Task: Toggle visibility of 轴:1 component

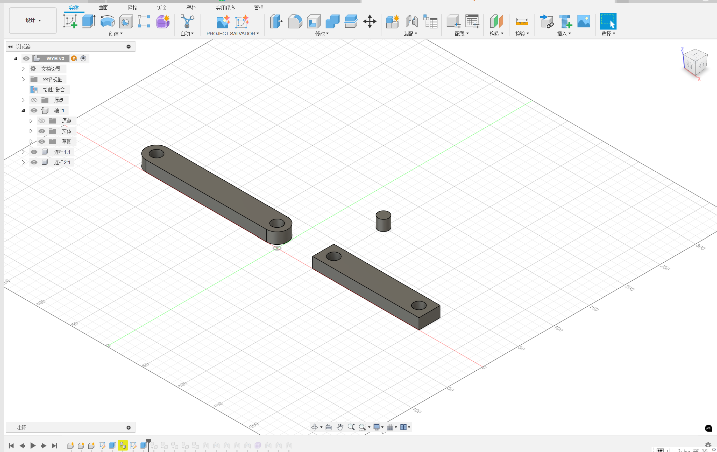Action: 34,110
